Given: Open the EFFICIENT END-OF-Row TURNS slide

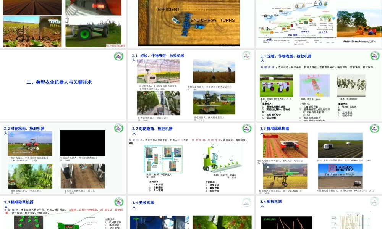Looking at the screenshot, I should [191, 23].
